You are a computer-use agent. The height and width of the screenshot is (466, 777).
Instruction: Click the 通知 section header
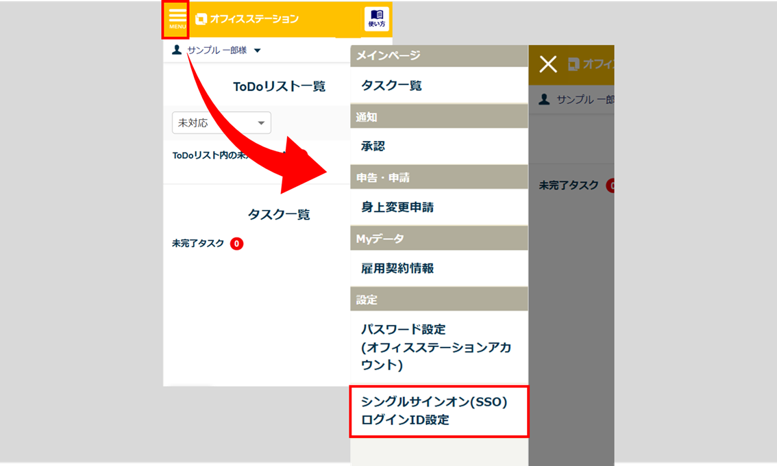pyautogui.click(x=439, y=117)
